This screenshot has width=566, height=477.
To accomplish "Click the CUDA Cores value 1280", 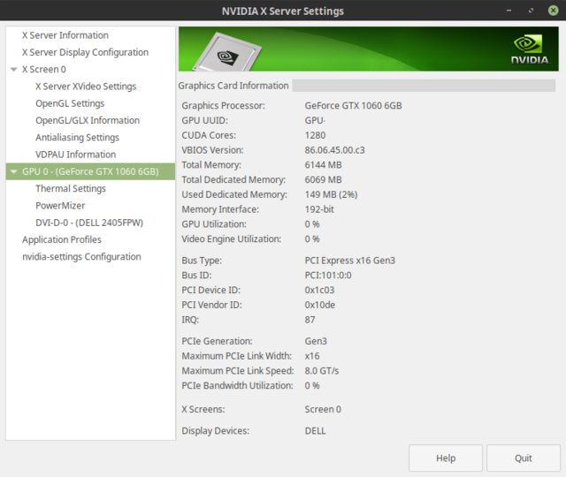I will pyautogui.click(x=315, y=135).
